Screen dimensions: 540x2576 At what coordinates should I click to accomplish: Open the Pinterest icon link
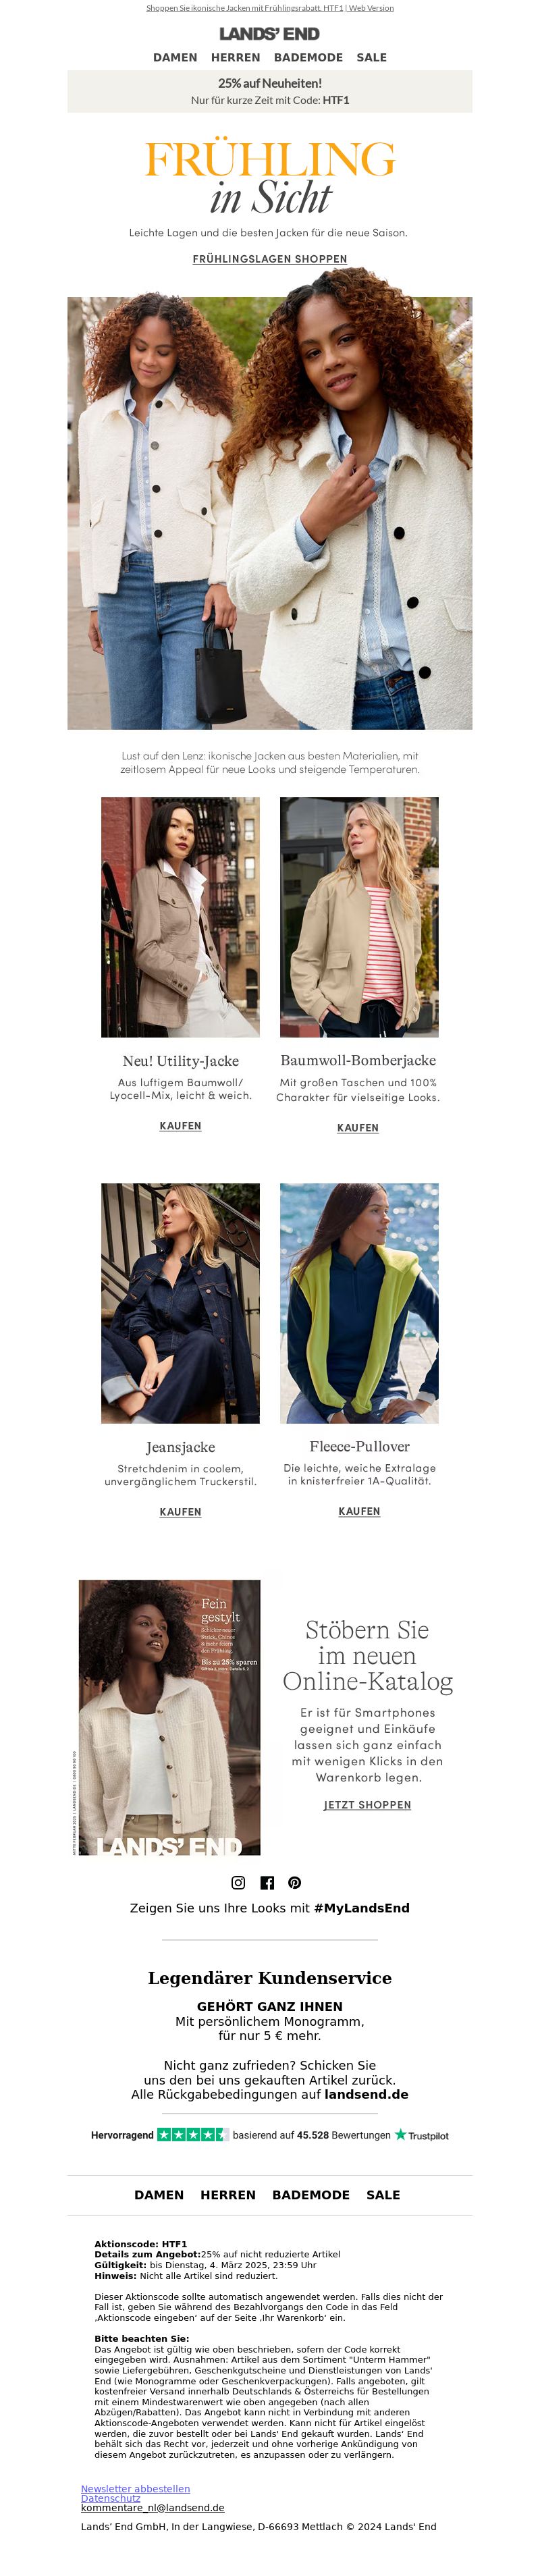pos(295,1882)
